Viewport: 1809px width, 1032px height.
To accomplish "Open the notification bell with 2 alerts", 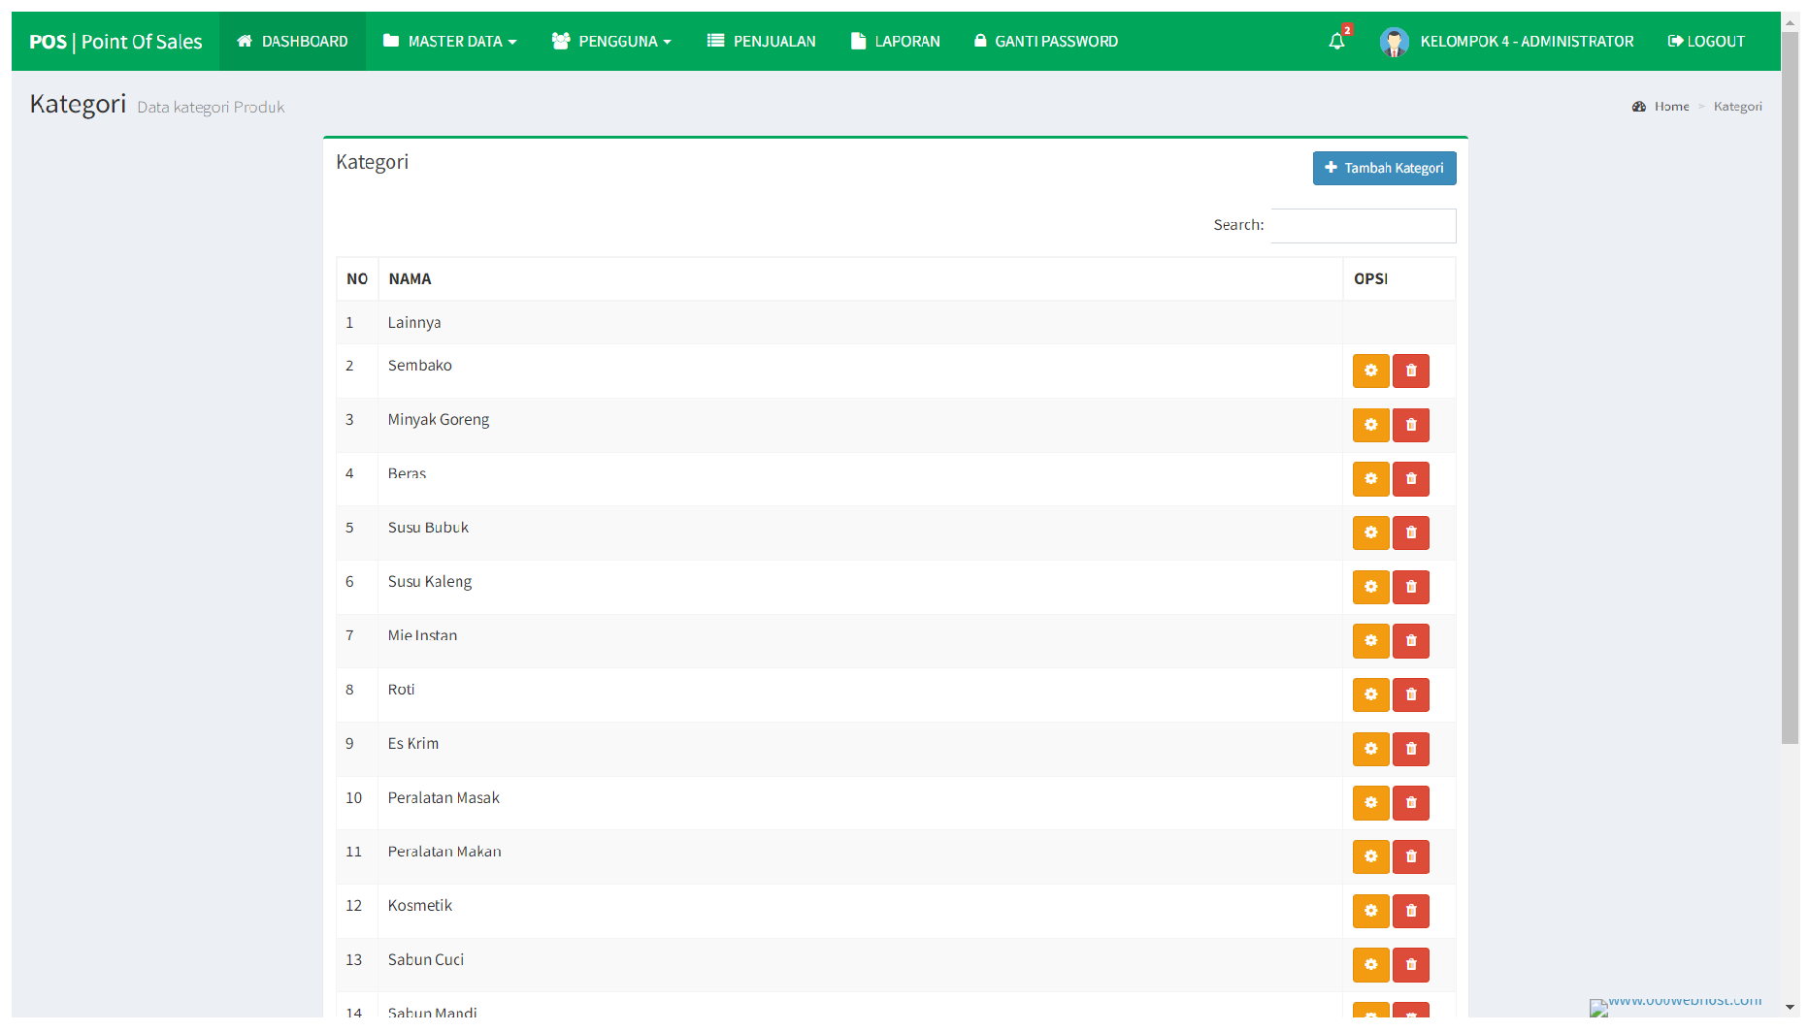I will [x=1337, y=41].
